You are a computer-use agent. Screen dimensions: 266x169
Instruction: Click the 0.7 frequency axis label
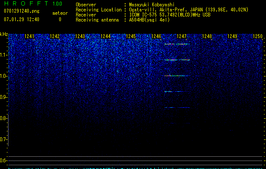coord(3,139)
